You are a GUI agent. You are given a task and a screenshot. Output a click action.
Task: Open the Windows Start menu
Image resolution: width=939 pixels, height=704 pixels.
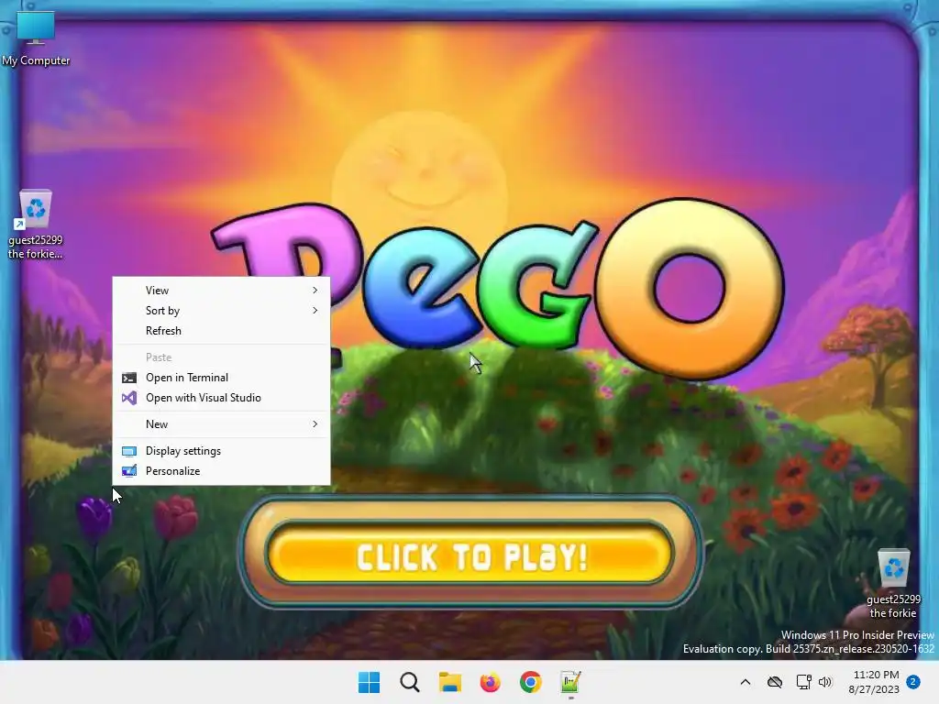pos(369,682)
